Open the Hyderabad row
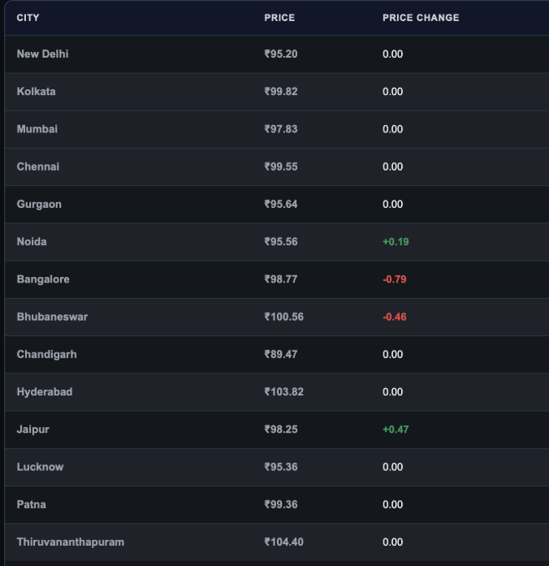Screen dimensions: 549x566 click(277, 392)
